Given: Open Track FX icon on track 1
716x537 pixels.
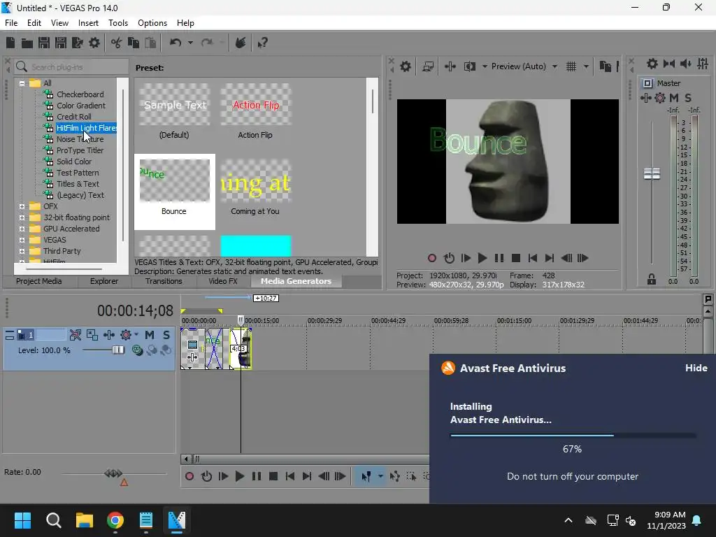Looking at the screenshot, I should pos(109,335).
